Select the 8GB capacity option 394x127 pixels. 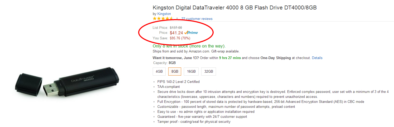(175, 71)
